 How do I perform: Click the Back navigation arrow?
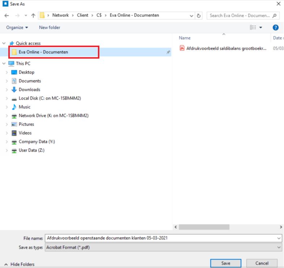click(6, 16)
